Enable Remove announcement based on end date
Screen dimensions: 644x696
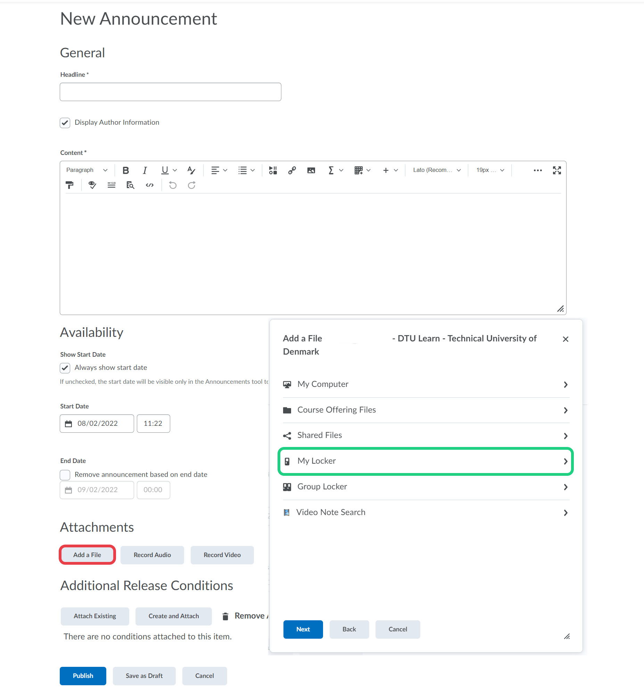coord(65,475)
